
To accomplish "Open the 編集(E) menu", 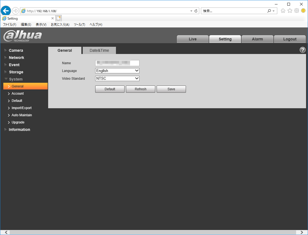I will coord(26,25).
